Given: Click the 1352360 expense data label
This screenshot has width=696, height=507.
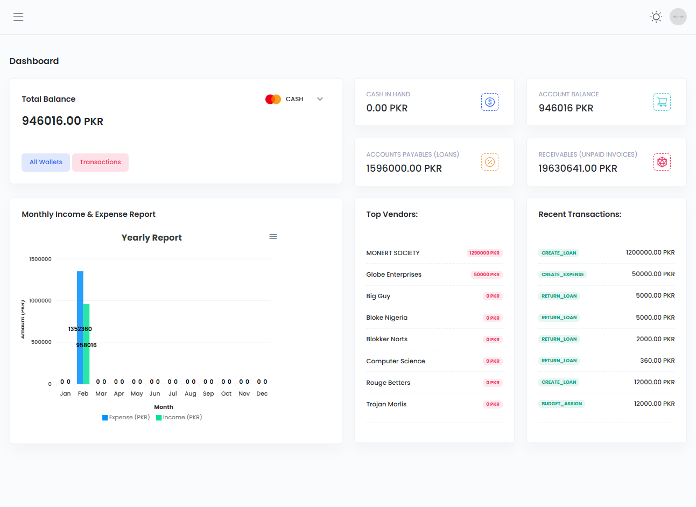Looking at the screenshot, I should 80,329.
